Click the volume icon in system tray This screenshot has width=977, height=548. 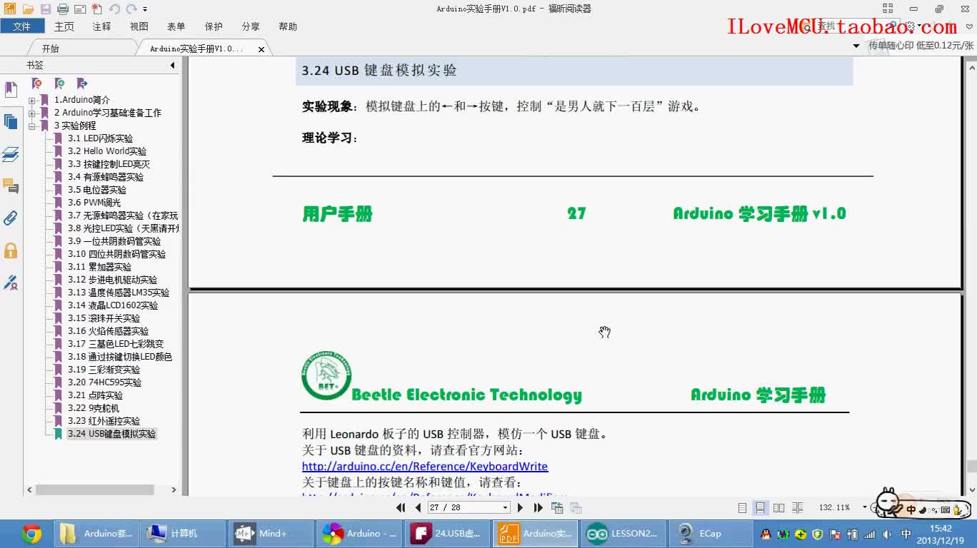(887, 534)
